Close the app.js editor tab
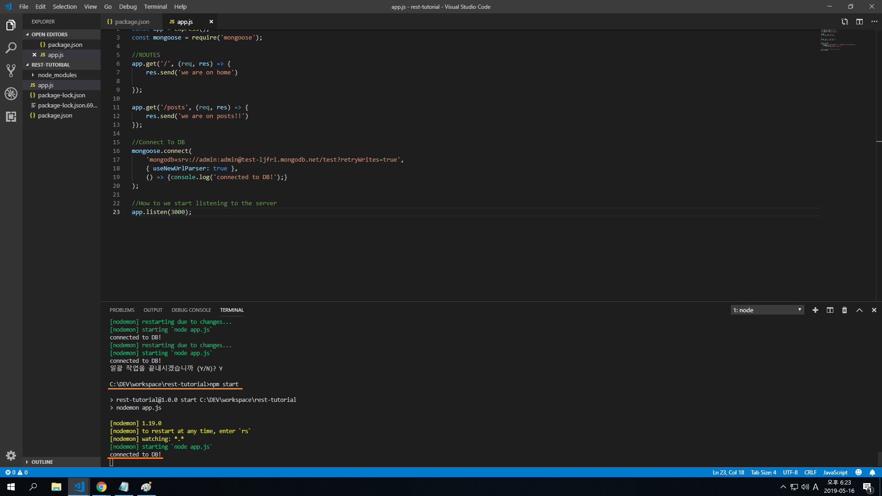 [x=211, y=22]
